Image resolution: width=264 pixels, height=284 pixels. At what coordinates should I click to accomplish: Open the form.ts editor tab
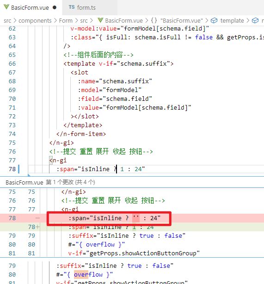(86, 7)
